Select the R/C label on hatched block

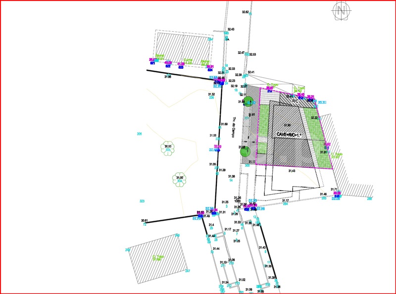tap(295, 101)
